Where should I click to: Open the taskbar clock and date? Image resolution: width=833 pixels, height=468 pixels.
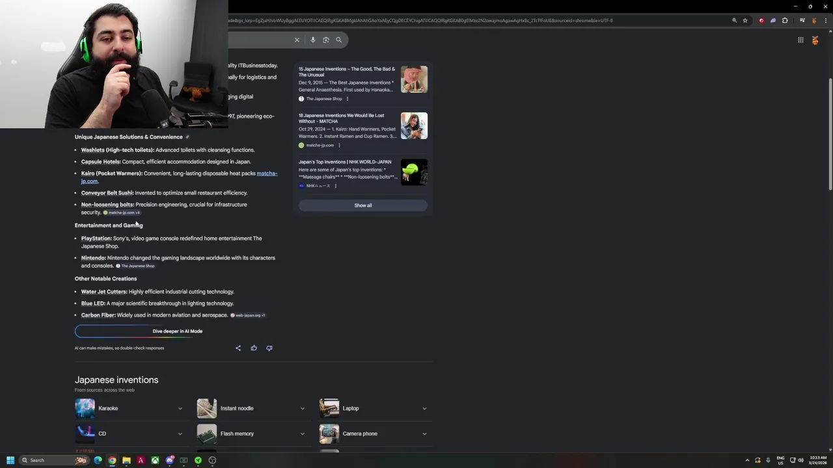pyautogui.click(x=817, y=460)
